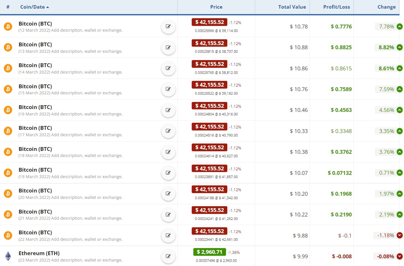Edit the 15 March 2022 Bitcoin entry
Screen dimensions: 404x266
click(168, 89)
